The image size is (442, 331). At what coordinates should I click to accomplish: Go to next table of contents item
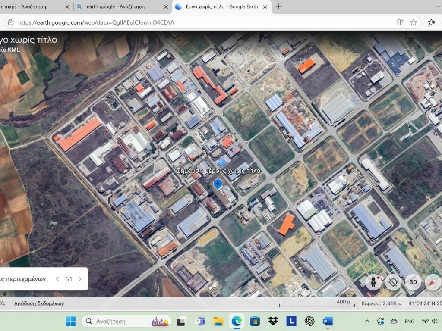(x=80, y=279)
